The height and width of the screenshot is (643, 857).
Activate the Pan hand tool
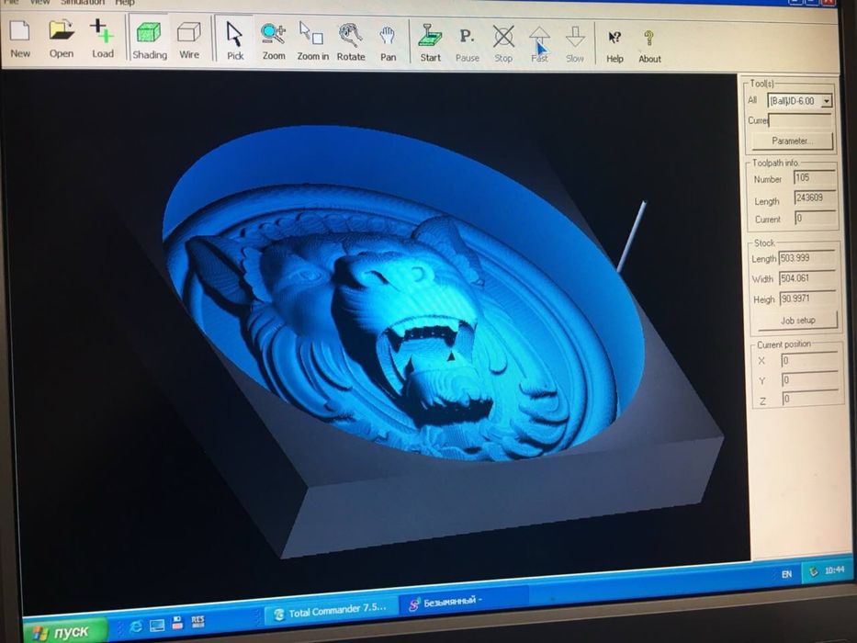coord(388,42)
